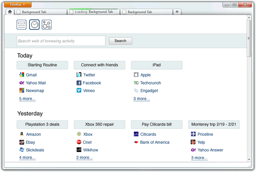
Task: Show 4 more Playstation 3 deals items
Action: tap(27, 158)
